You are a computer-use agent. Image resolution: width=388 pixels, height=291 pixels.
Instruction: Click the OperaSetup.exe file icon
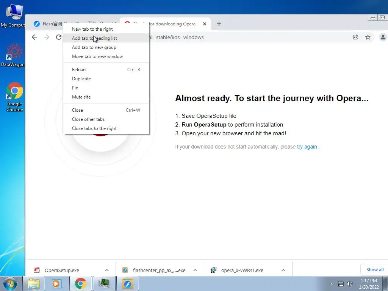coord(37,270)
